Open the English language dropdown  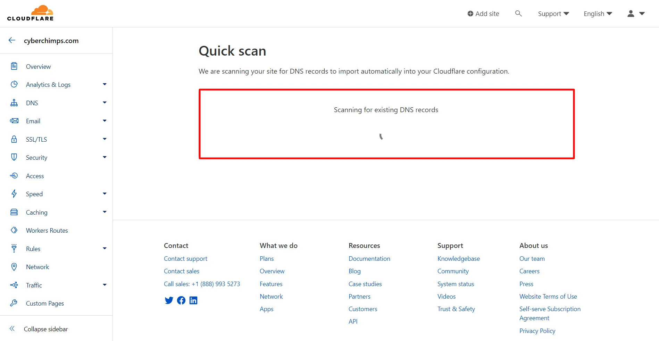tap(598, 14)
